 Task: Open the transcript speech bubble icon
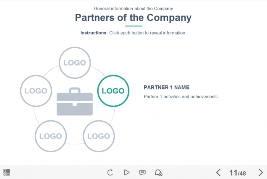pos(142,172)
